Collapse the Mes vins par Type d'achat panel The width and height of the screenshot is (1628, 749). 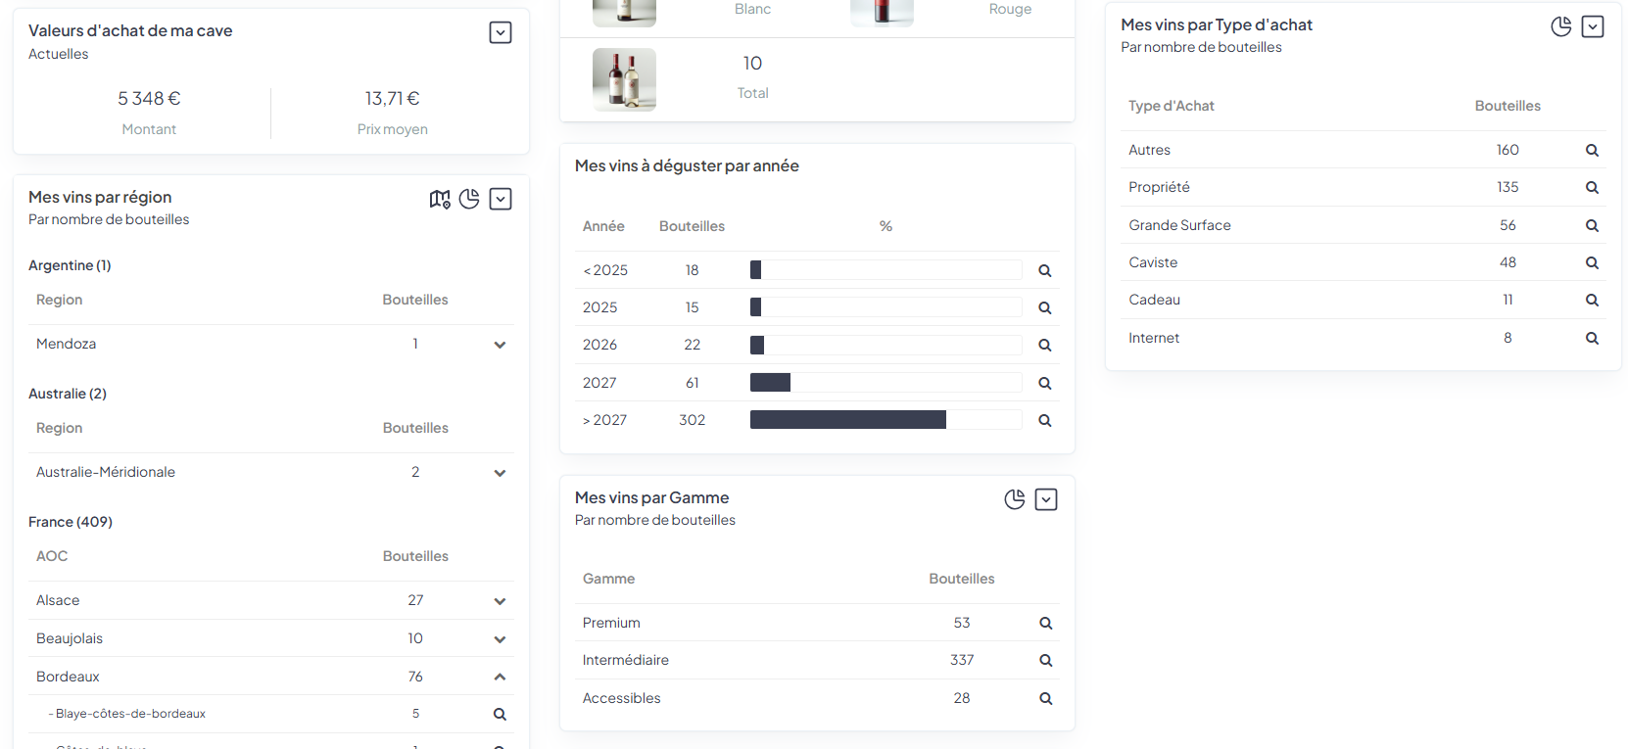click(1593, 26)
